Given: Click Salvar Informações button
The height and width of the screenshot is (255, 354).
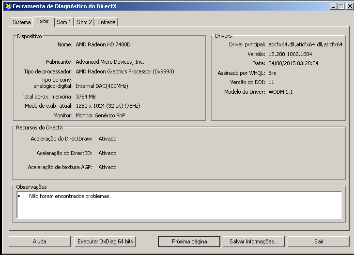Looking at the screenshot, I should point(254,241).
